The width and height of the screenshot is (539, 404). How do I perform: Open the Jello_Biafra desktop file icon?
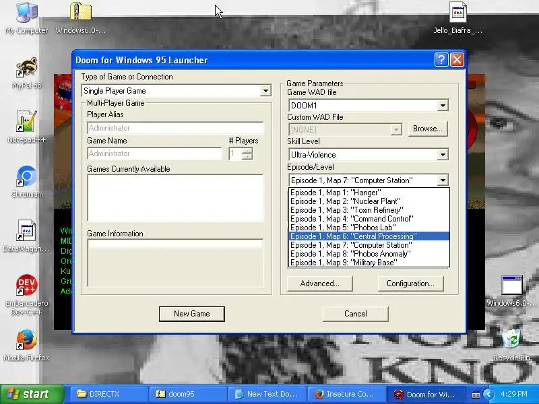[x=457, y=18]
